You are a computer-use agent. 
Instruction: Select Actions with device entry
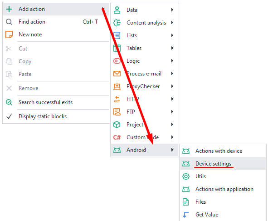click(x=223, y=151)
